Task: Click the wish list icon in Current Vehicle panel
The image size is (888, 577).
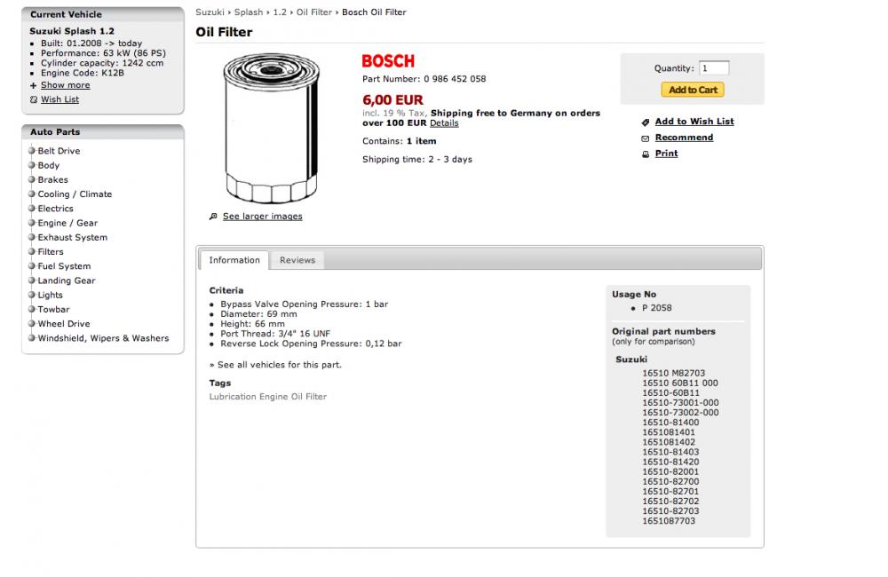Action: [x=34, y=99]
